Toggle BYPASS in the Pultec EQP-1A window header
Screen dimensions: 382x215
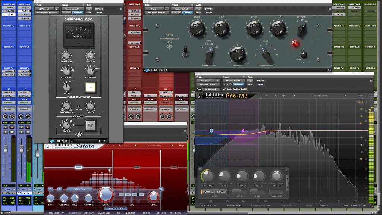pyautogui.click(x=209, y=9)
